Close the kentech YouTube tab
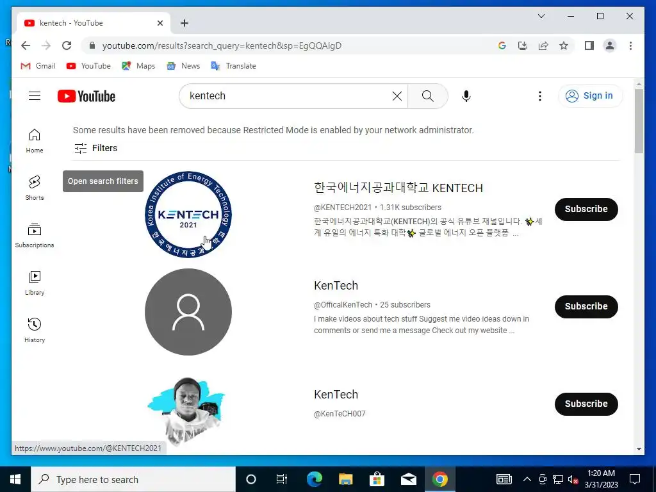The width and height of the screenshot is (656, 492). point(160,23)
